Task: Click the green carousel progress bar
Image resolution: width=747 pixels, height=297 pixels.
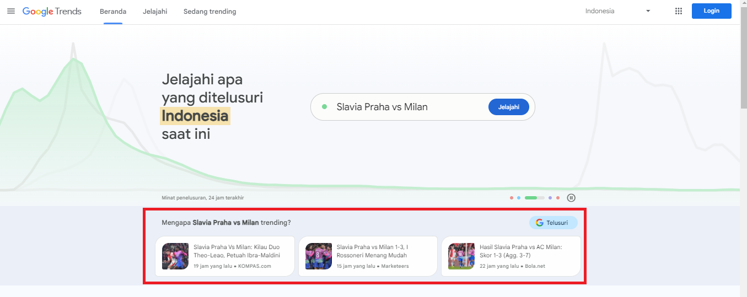Action: [x=534, y=198]
